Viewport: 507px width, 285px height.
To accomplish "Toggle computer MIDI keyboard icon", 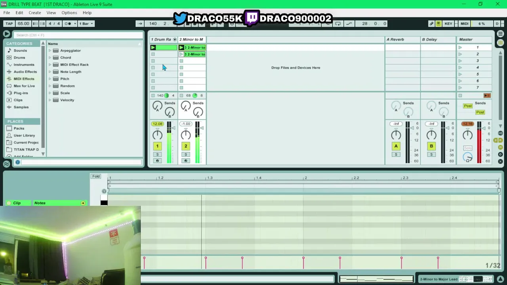I will point(438,24).
